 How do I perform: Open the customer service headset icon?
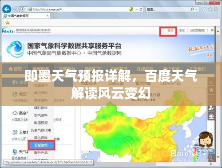(x=211, y=116)
